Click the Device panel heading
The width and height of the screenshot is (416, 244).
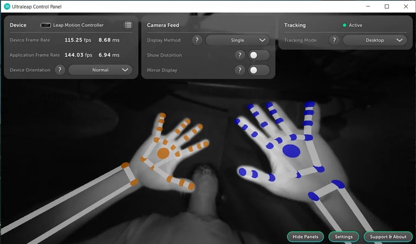pos(18,25)
